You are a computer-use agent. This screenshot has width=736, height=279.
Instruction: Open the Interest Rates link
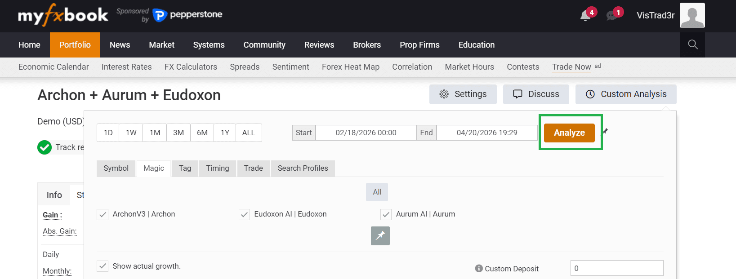[x=127, y=67]
